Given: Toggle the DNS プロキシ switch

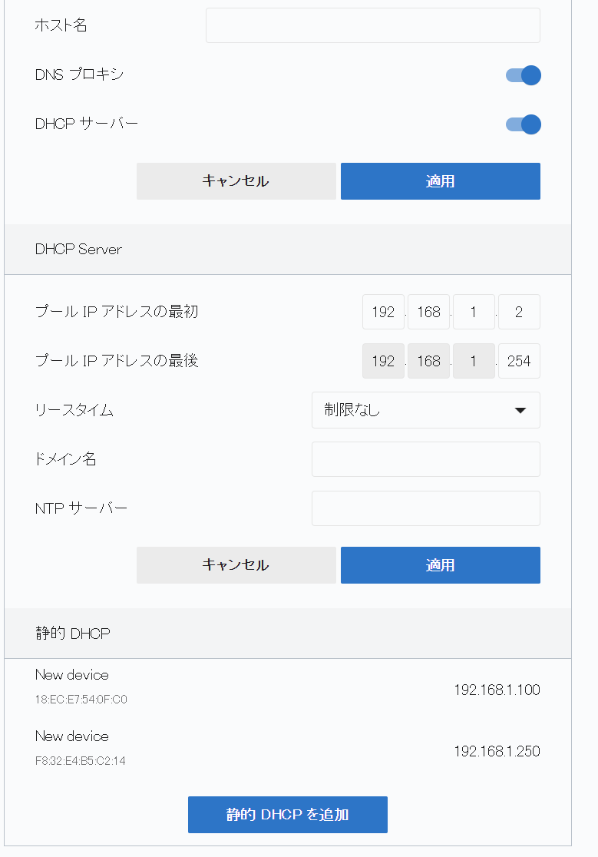Looking at the screenshot, I should (524, 75).
